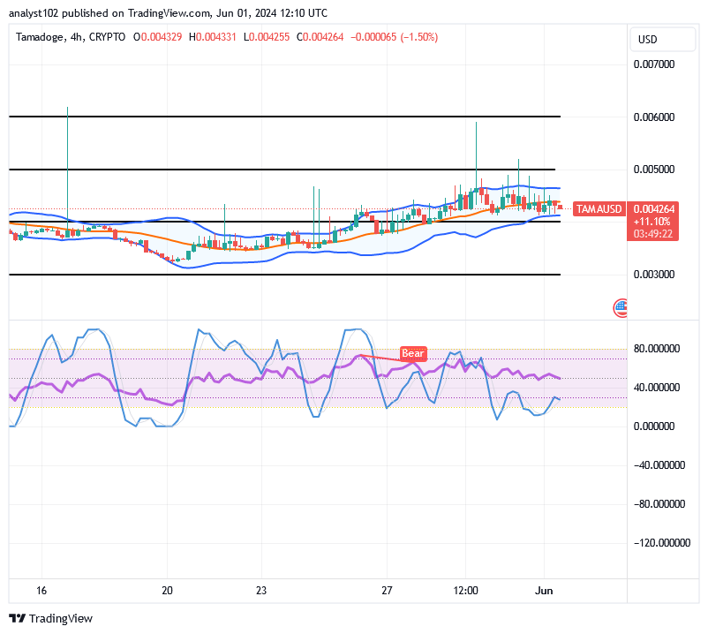The image size is (708, 634).
Task: Click the date label 20 on time axis
Action: coord(167,591)
